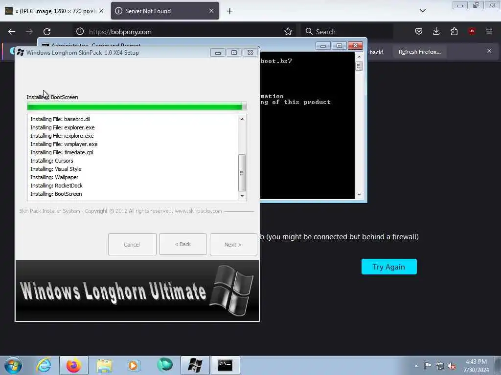Restore down the Firefox window
The width and height of the screenshot is (501, 375).
click(476, 5)
